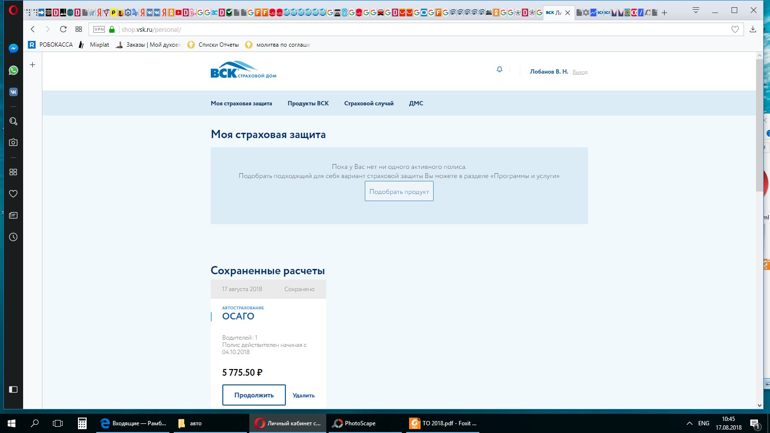Open Mixplat bookmark
The height and width of the screenshot is (433, 770).
point(94,45)
